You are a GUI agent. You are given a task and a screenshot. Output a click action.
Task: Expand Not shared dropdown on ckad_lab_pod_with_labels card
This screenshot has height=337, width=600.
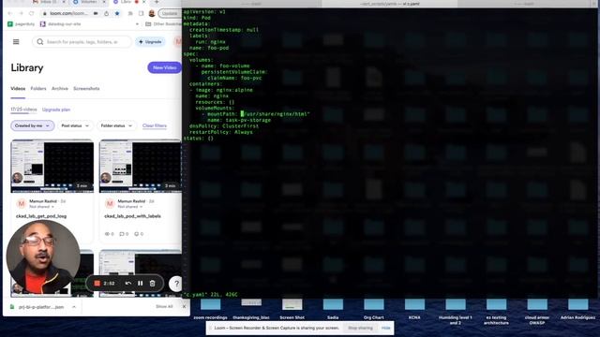coord(130,207)
